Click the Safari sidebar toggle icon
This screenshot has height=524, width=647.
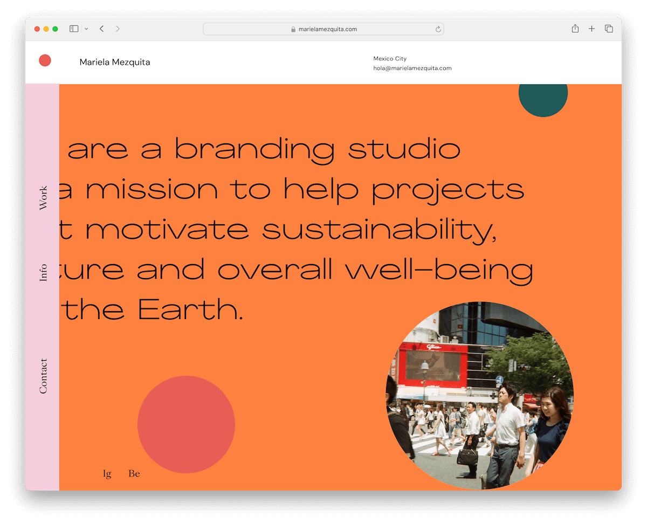(74, 29)
